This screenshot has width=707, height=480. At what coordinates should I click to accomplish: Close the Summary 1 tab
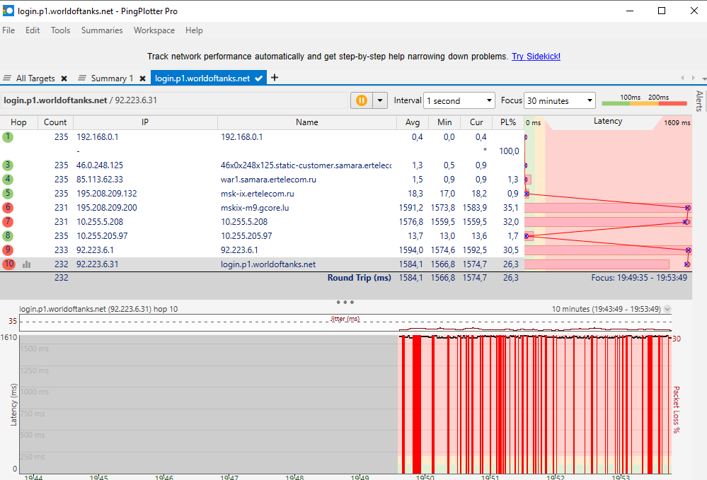pyautogui.click(x=142, y=78)
